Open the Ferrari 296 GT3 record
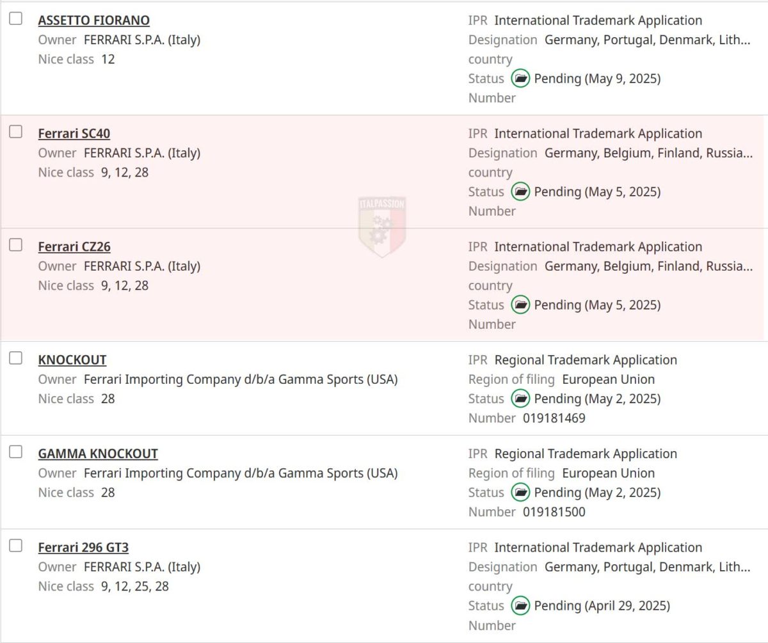The height and width of the screenshot is (643, 768). pos(83,548)
